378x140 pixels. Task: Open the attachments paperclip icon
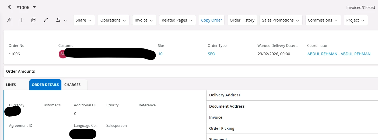click(9, 20)
